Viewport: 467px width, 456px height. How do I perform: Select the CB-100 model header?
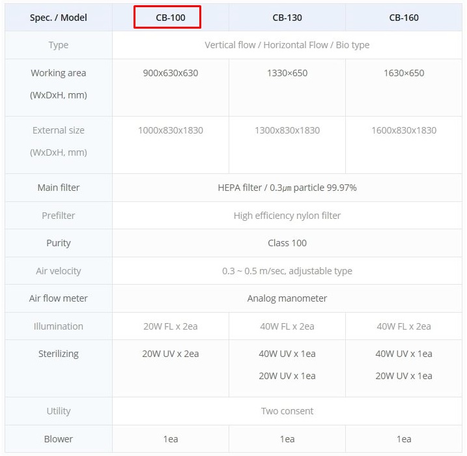170,18
